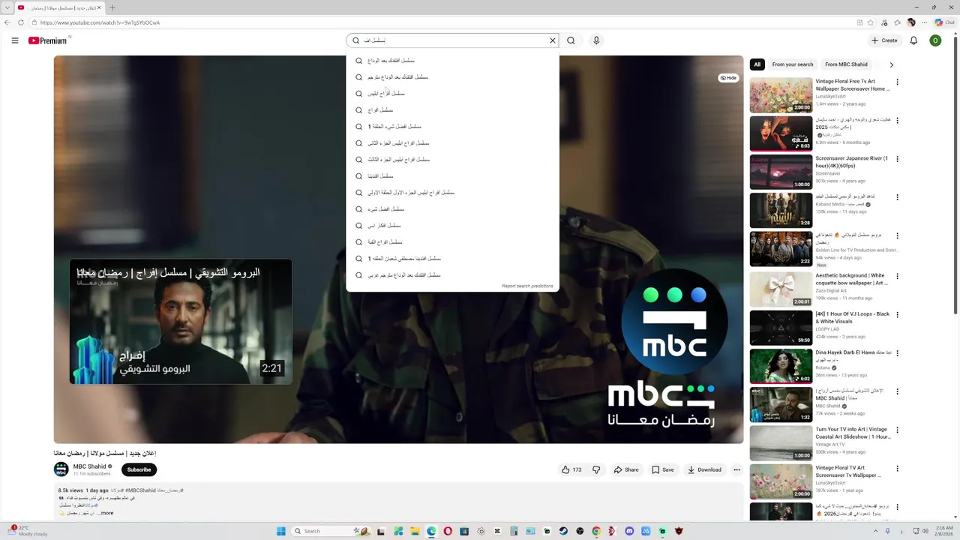Show more filter chips with right arrow

[891, 64]
